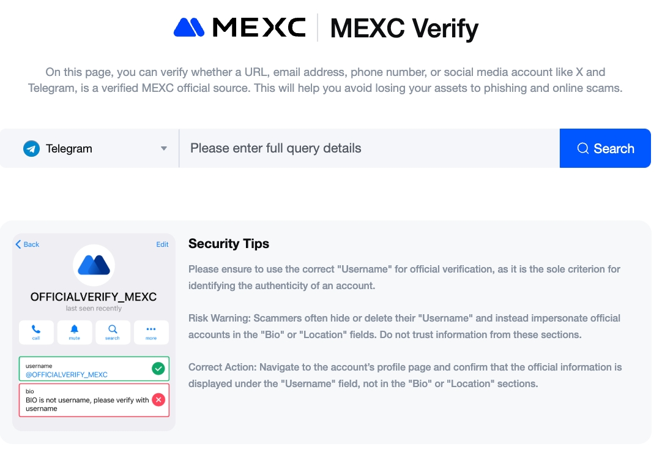Tap the more three-dots icon
662x452 pixels.
click(x=151, y=329)
